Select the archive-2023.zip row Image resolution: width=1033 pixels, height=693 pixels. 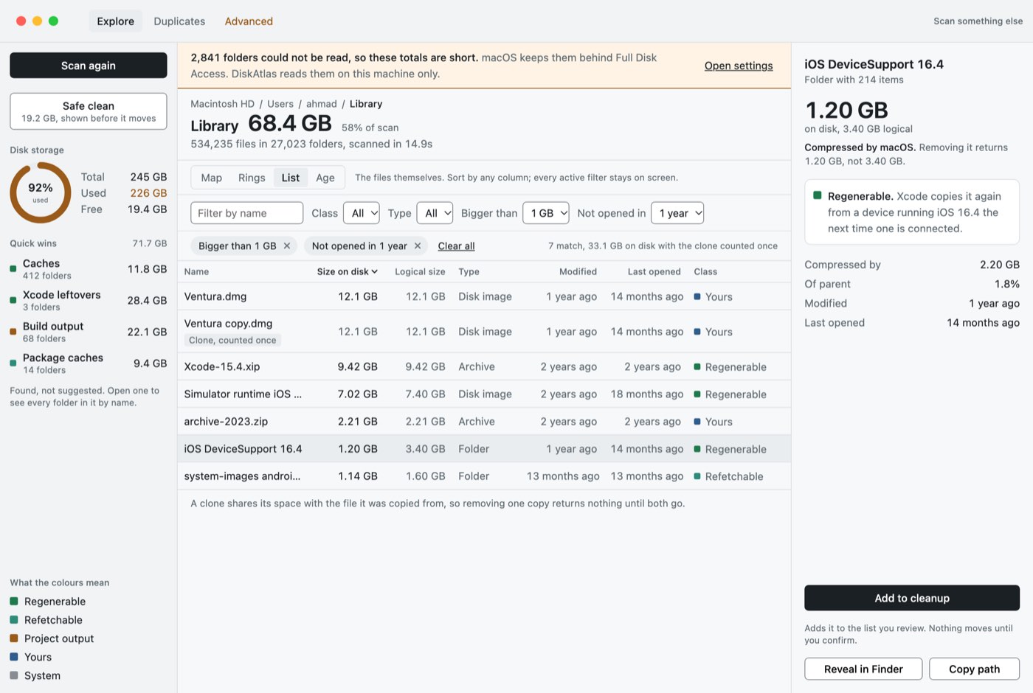click(484, 422)
